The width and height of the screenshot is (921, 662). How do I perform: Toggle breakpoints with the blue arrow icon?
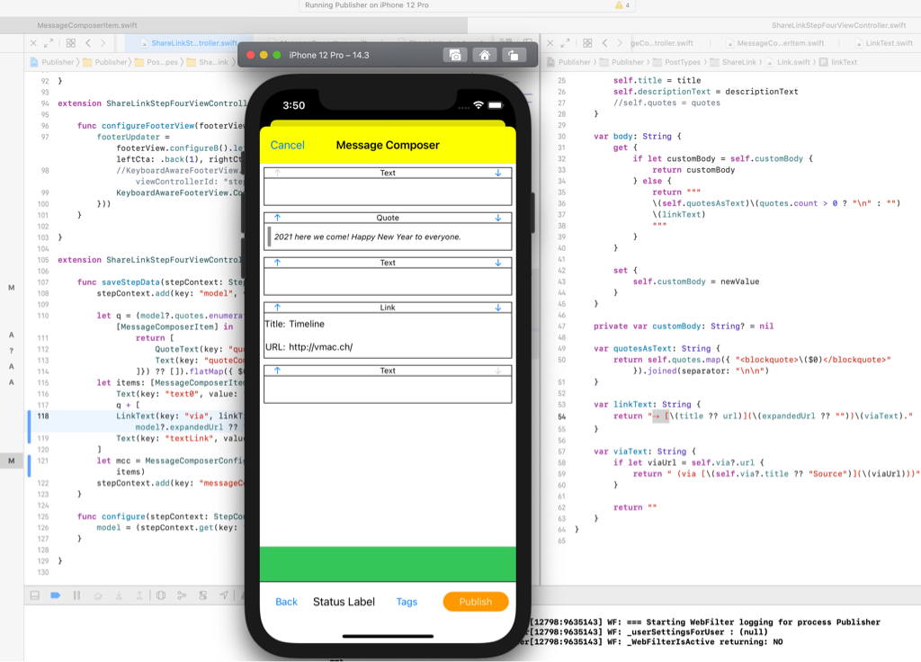pos(56,595)
